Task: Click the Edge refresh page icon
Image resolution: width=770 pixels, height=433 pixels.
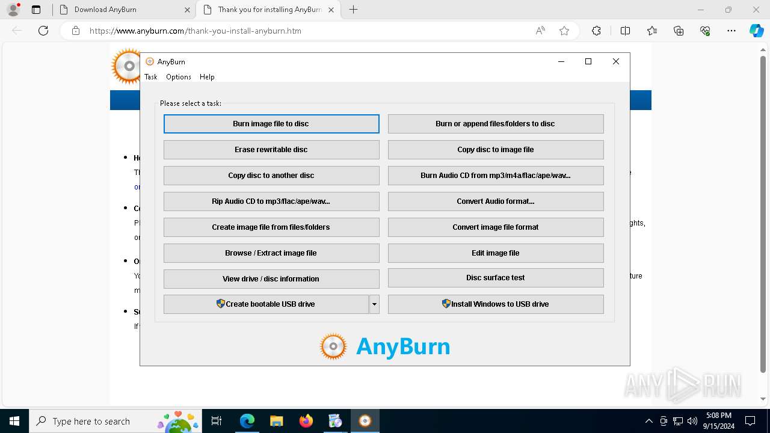Action: pyautogui.click(x=43, y=31)
